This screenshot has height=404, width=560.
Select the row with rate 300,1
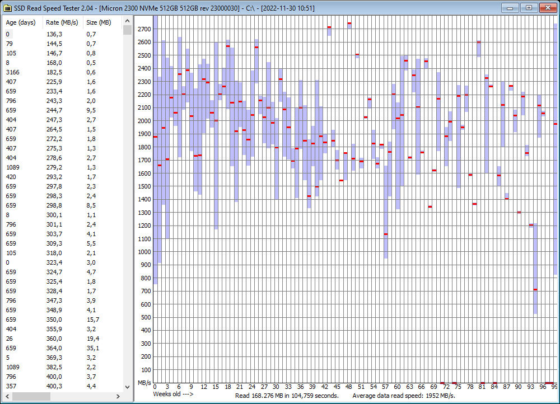point(63,215)
